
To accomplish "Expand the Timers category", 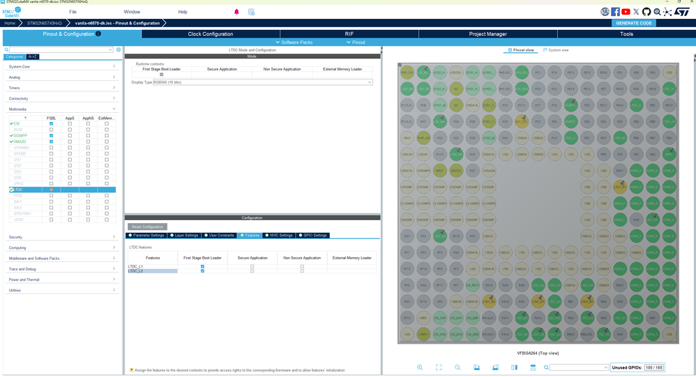I will 61,88.
